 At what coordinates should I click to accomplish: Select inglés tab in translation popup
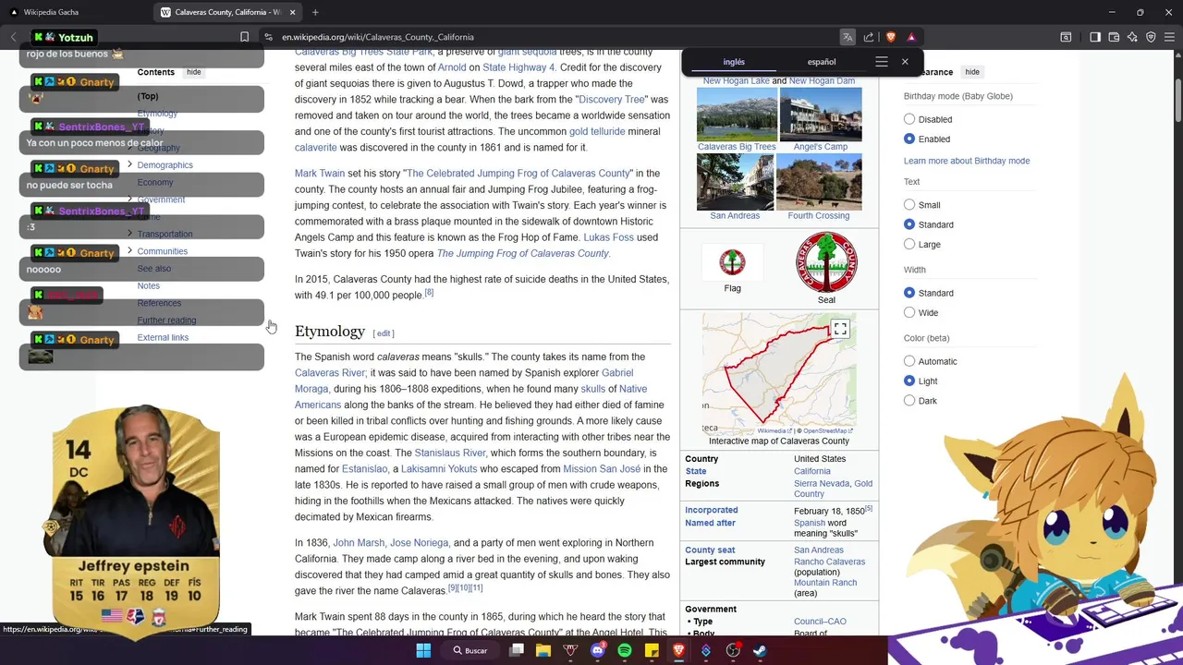[x=734, y=62]
